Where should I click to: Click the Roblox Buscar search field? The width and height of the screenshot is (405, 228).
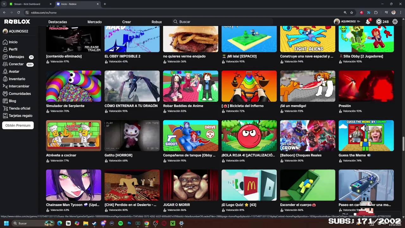point(222,22)
